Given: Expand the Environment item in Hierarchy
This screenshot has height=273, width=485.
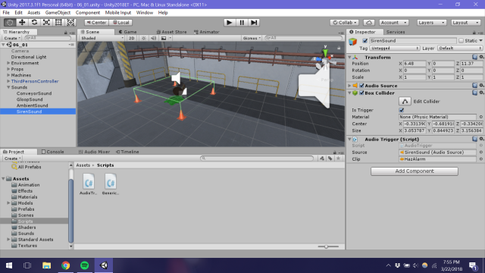Looking at the screenshot, I should click(x=8, y=63).
